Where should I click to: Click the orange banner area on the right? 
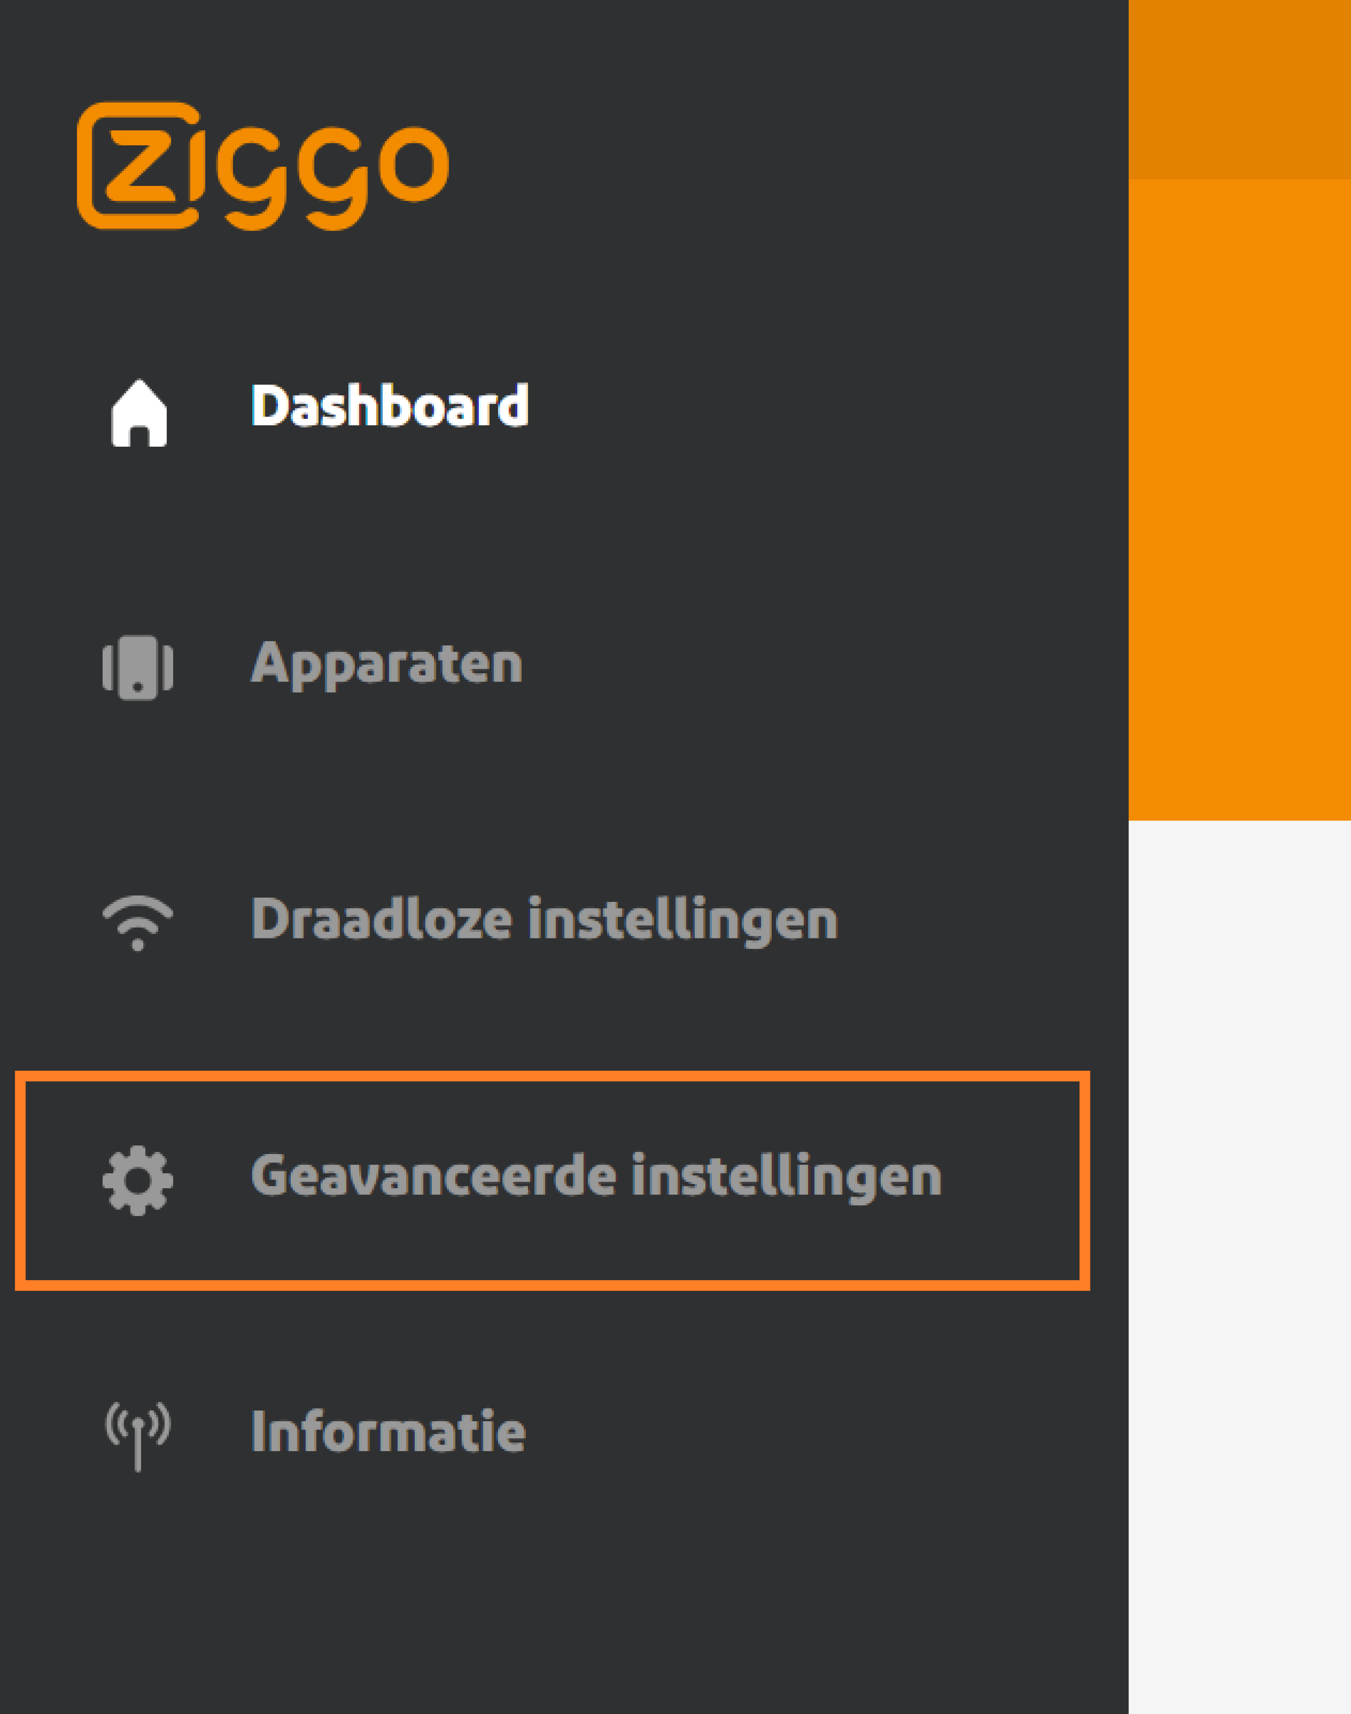point(1242,395)
